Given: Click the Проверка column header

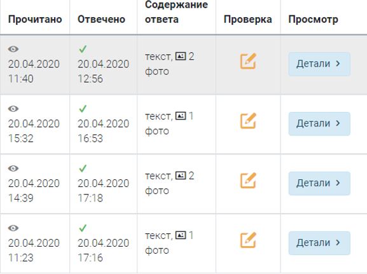Looking at the screenshot, I should (x=248, y=20).
